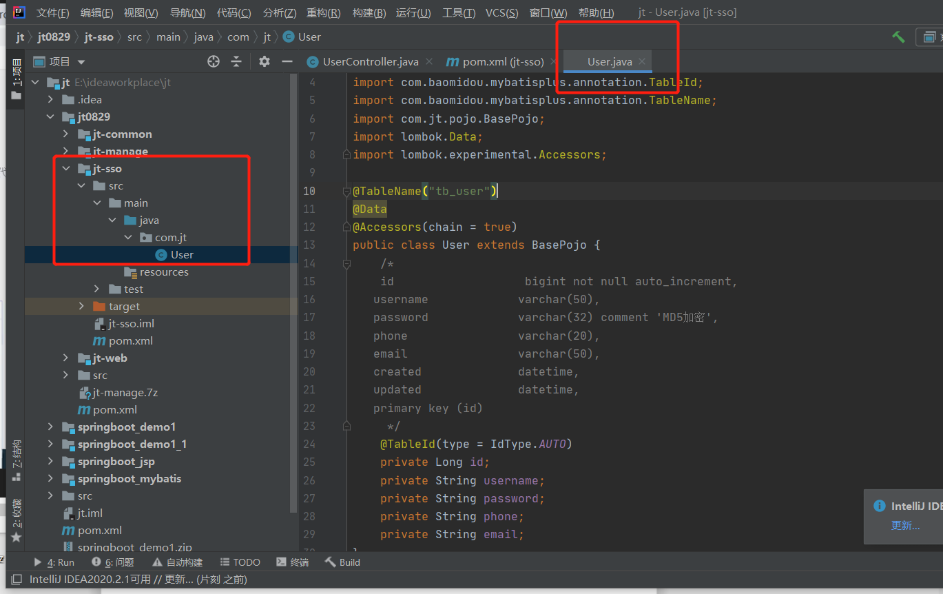Click status bar tool windows toggle icon
This screenshot has width=943, height=594.
point(16,580)
